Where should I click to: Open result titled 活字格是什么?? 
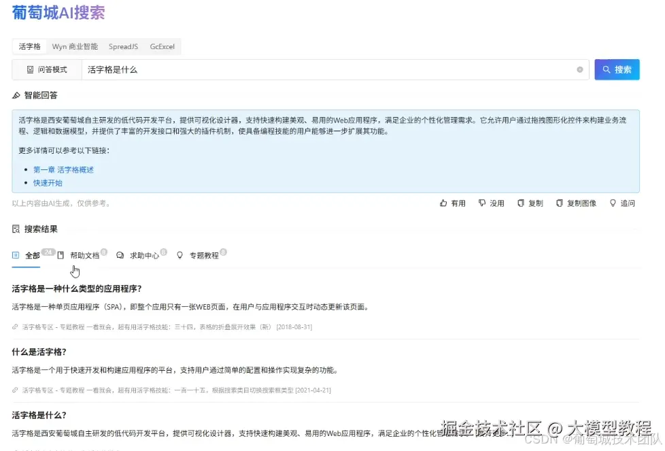39,416
